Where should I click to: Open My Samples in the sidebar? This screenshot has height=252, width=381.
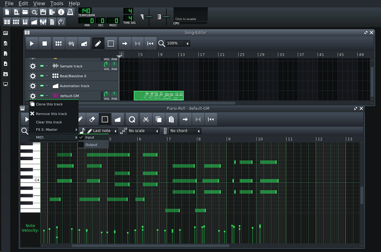click(x=5, y=54)
